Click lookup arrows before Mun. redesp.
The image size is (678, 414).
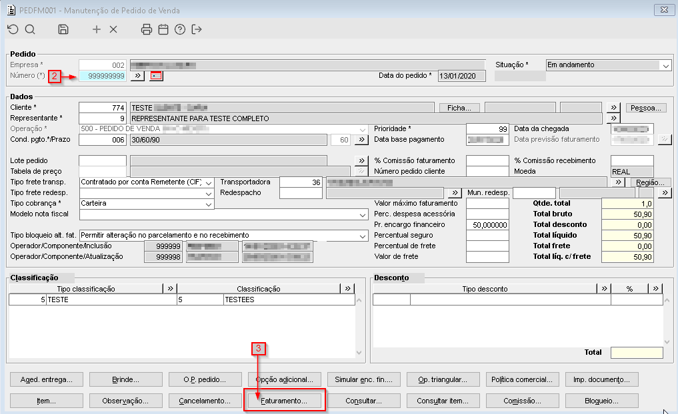click(x=455, y=192)
